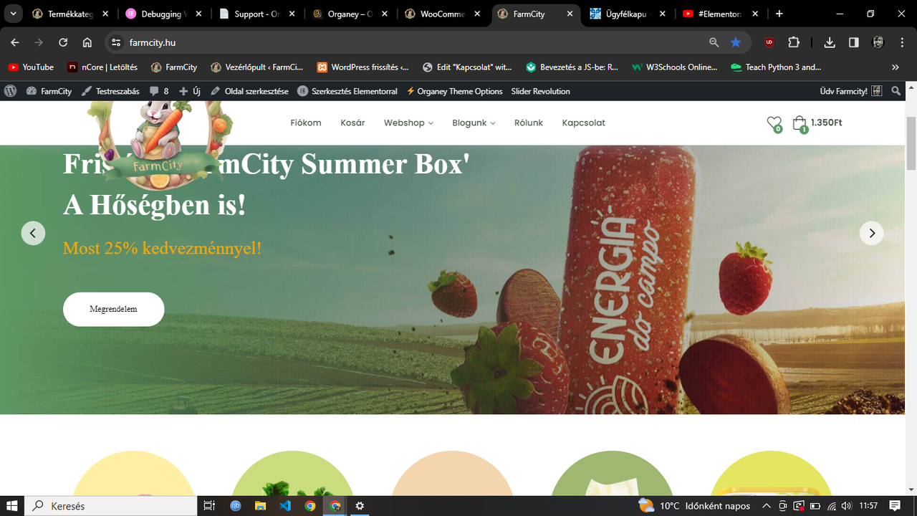
Task: Open WordPress frissítés bookmark
Action: [x=363, y=67]
